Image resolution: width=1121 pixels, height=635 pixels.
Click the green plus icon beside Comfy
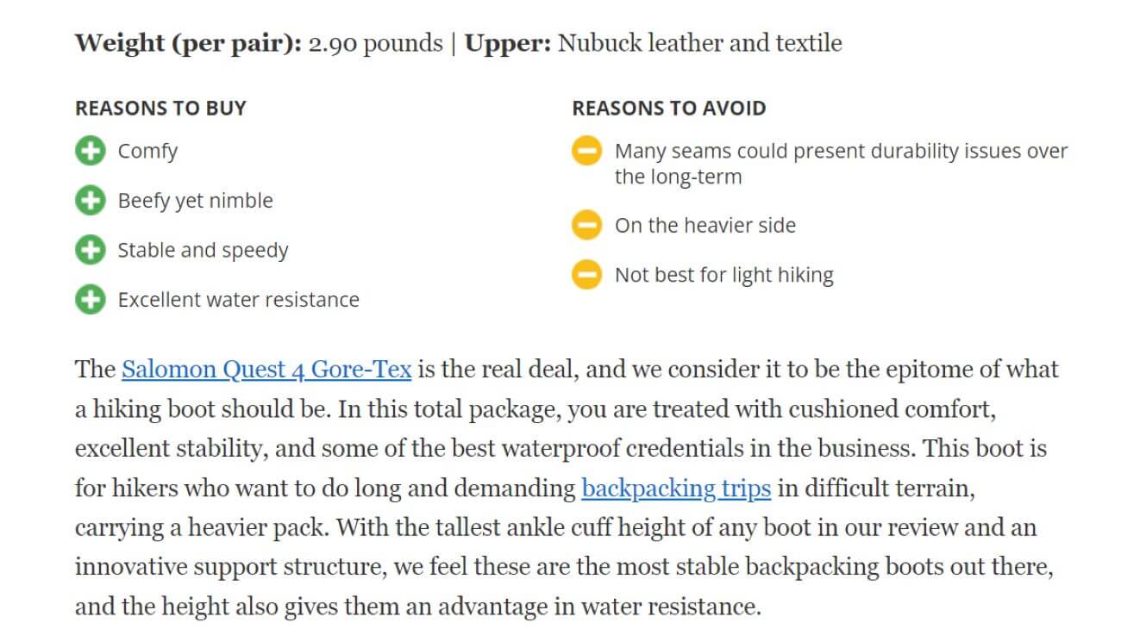pos(90,152)
